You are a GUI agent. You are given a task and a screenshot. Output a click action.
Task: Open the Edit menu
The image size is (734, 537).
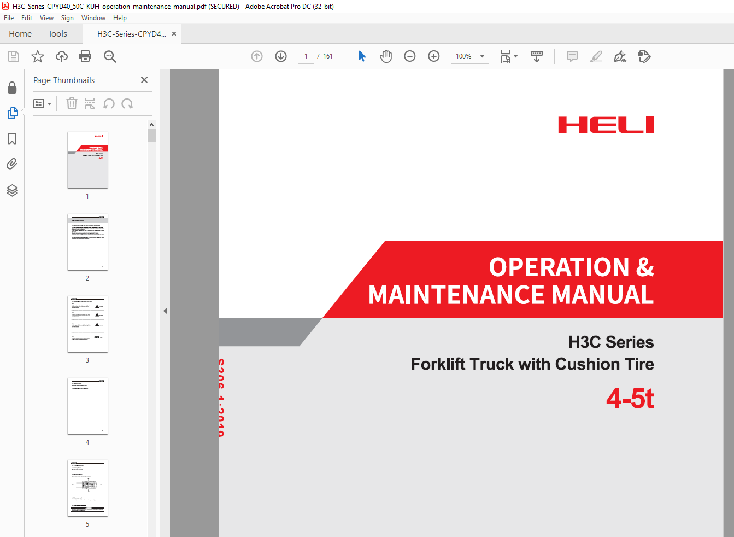tap(27, 18)
